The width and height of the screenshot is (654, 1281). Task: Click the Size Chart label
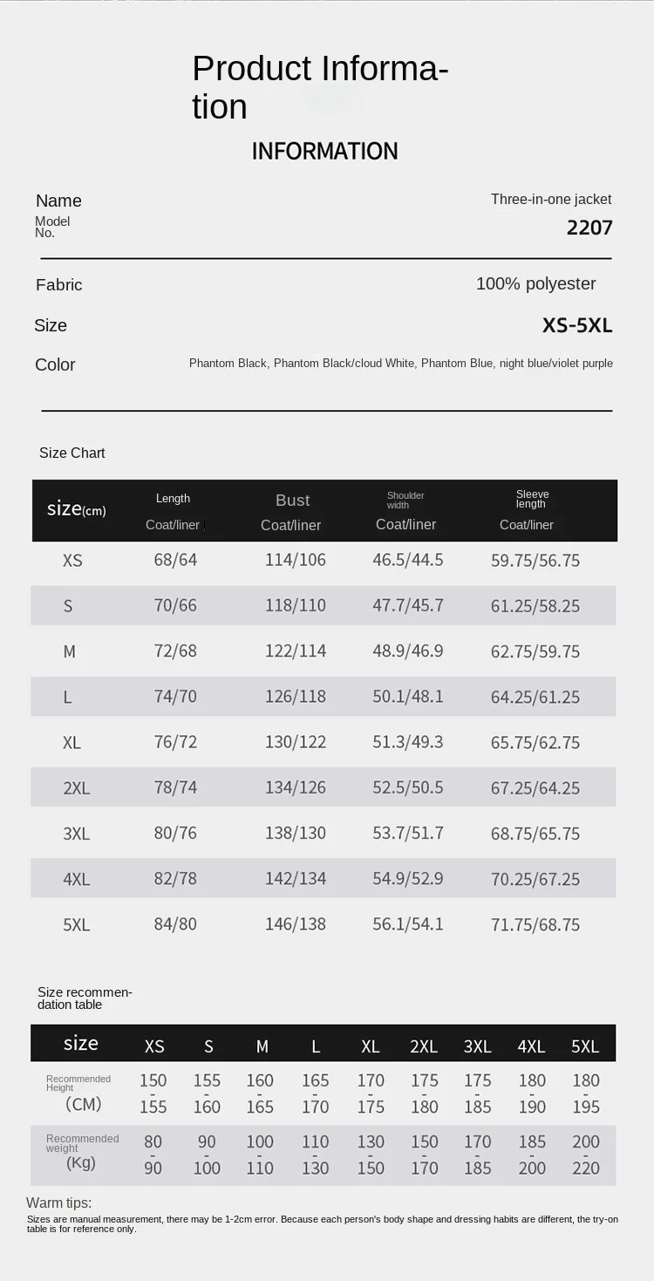[x=72, y=453]
